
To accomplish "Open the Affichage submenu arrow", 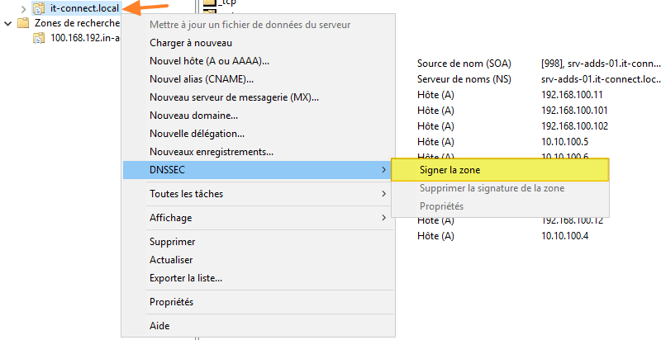I will [383, 218].
